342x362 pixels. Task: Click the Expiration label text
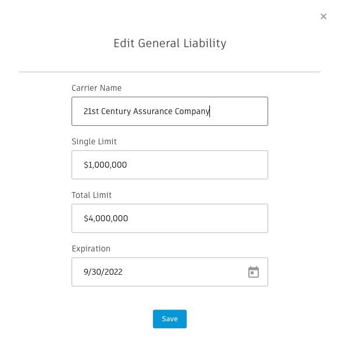pyautogui.click(x=91, y=249)
